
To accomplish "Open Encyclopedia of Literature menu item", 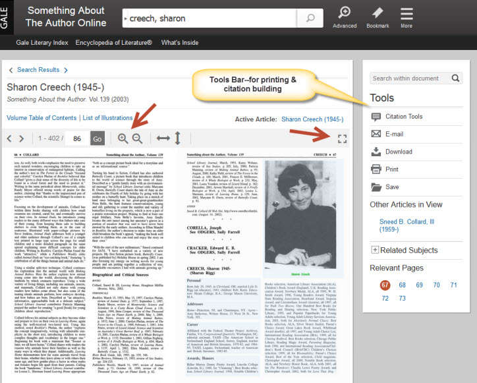I will point(114,43).
